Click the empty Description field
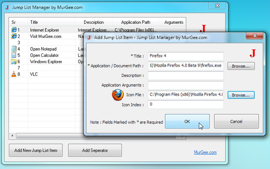This screenshot has width=270, height=169. [186, 76]
